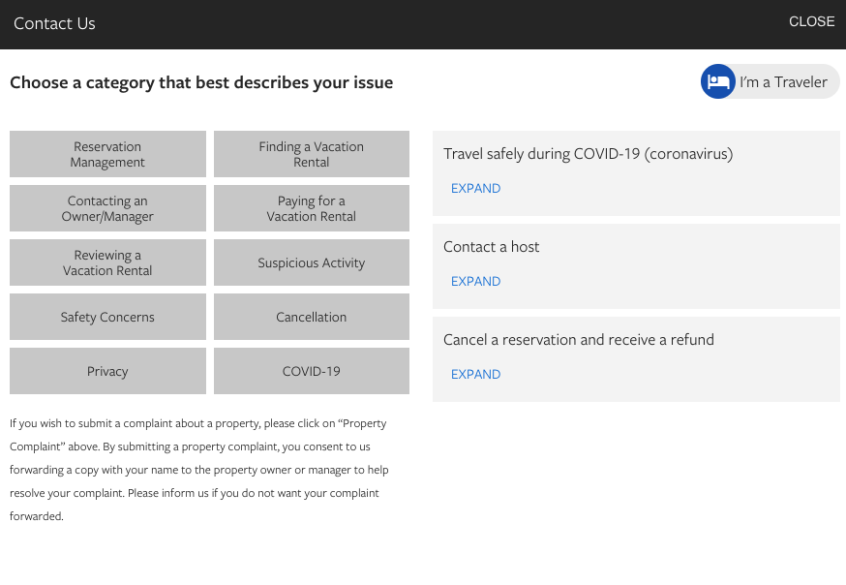The width and height of the screenshot is (846, 585).
Task: Open the Suspicious Activity category
Action: click(312, 262)
